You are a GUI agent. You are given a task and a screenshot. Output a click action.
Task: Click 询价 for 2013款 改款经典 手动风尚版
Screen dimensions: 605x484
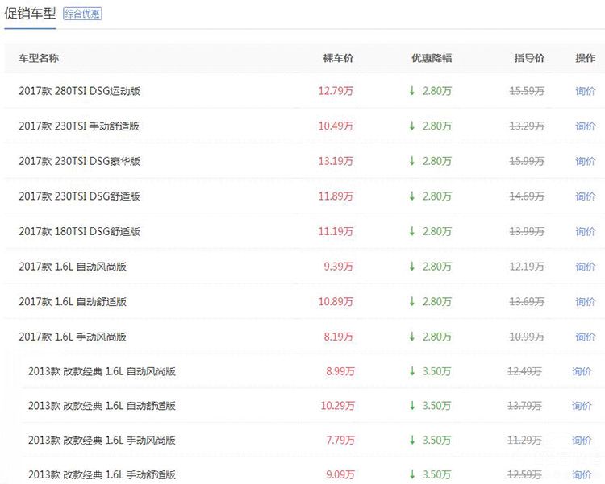click(582, 441)
